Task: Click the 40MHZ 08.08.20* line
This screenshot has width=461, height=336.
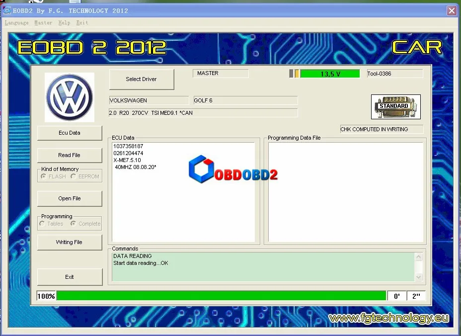Action: pos(136,167)
